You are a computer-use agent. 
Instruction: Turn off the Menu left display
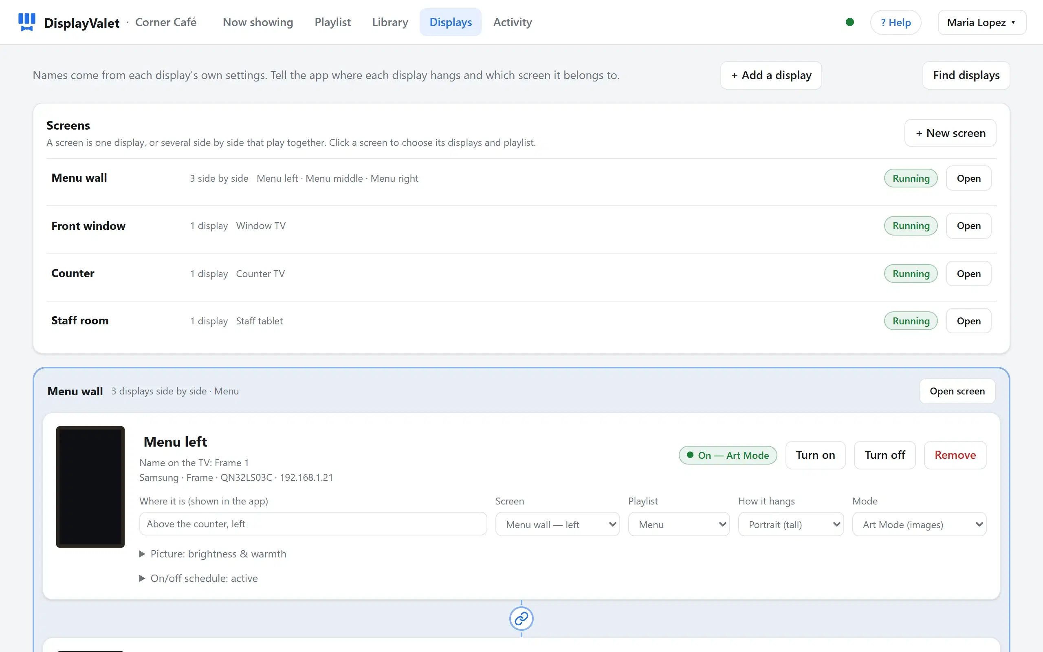tap(885, 455)
